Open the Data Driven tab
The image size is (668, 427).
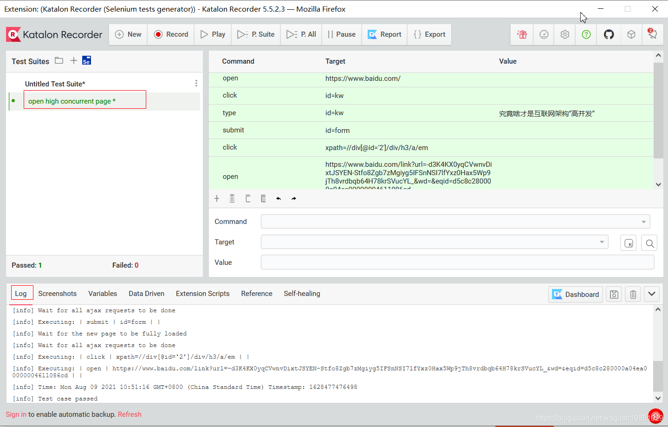point(147,294)
